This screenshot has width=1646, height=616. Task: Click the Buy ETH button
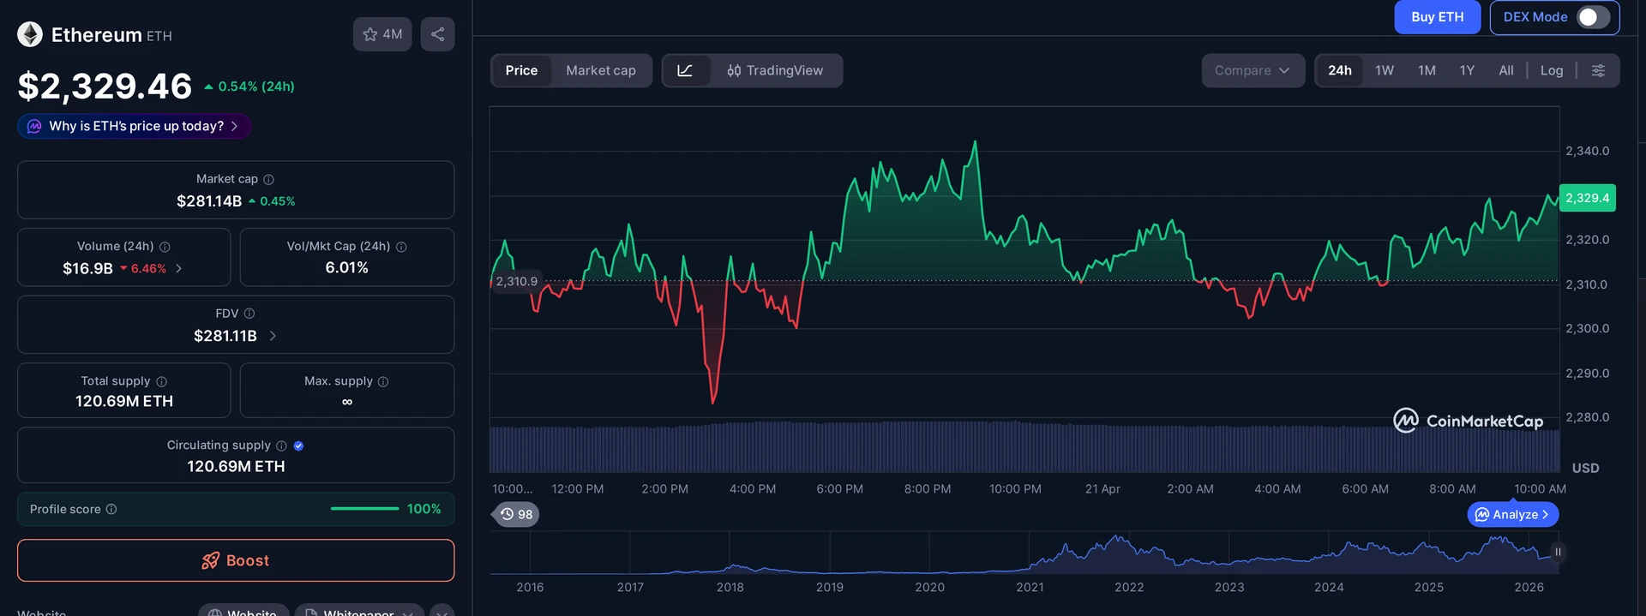[x=1438, y=17]
